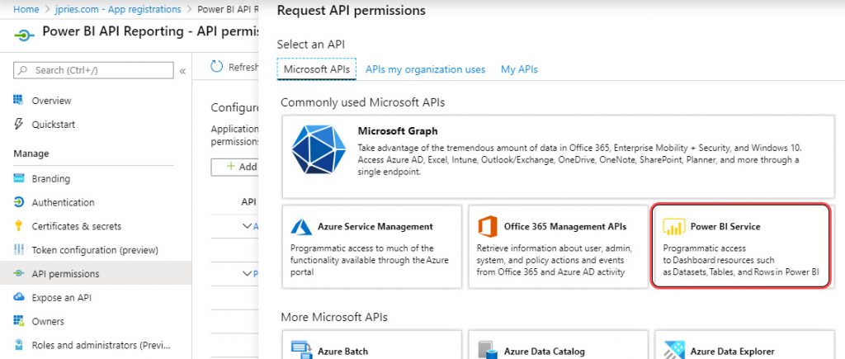Switch to My APIs tab
Viewport: 845px width, 359px height.
coord(519,69)
